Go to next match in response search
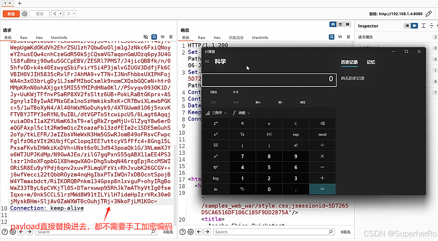Viewport: 438px width, 241px height. (207, 232)
